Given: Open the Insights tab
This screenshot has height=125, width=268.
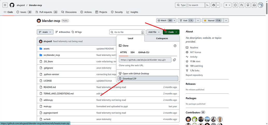Looking at the screenshot, I should 132,12.
